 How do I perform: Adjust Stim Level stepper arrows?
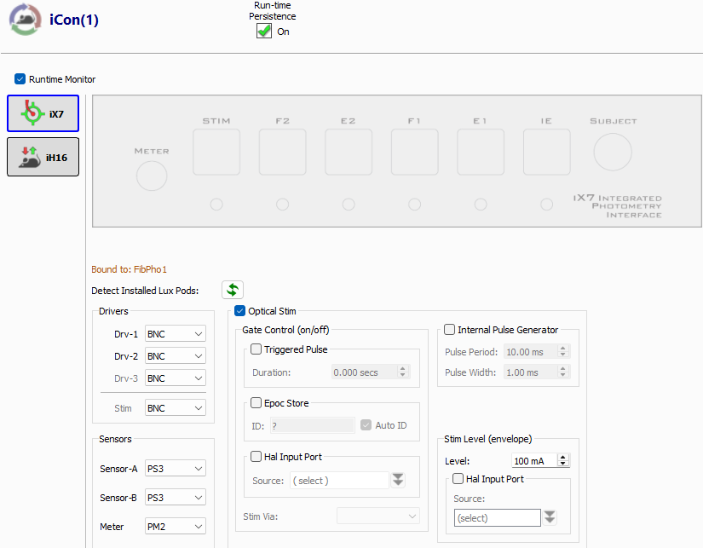(563, 460)
